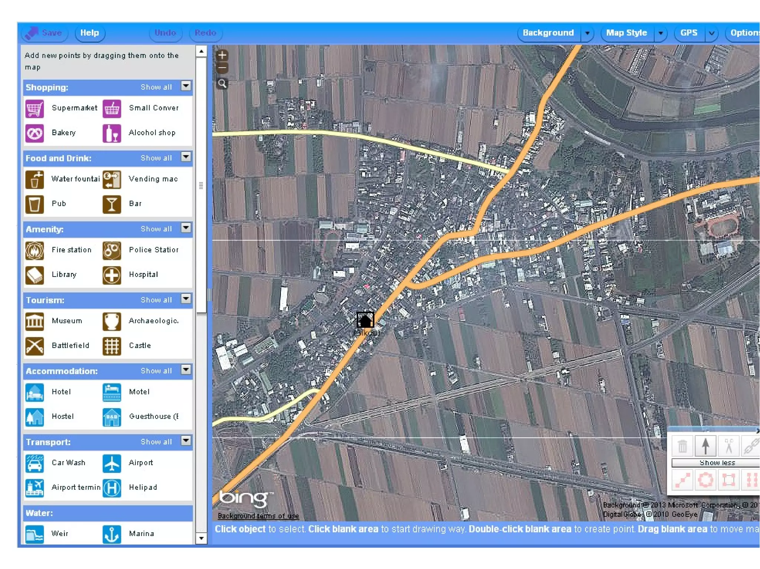
Task: Open the Background dropdown arrow
Action: (587, 33)
